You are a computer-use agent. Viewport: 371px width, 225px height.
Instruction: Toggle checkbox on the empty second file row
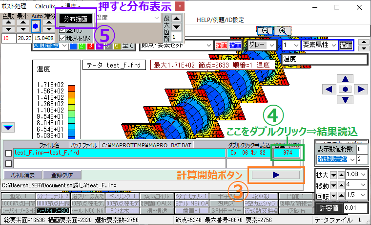tap(7, 163)
